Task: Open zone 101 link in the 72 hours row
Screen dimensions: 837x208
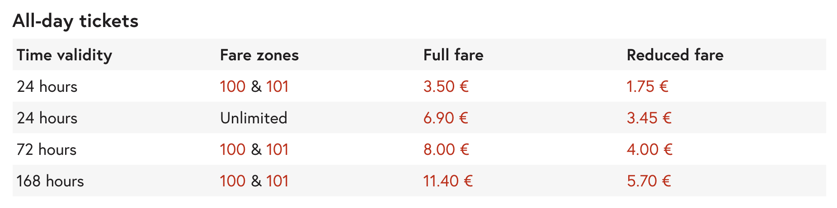Action: (x=277, y=149)
